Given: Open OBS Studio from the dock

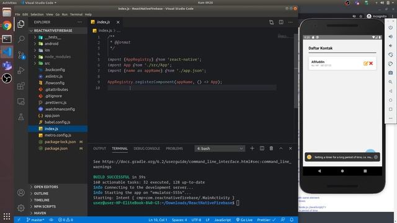Looking at the screenshot, I should 7,78.
